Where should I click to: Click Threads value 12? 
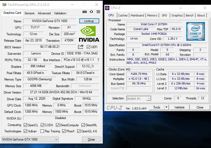(203, 98)
